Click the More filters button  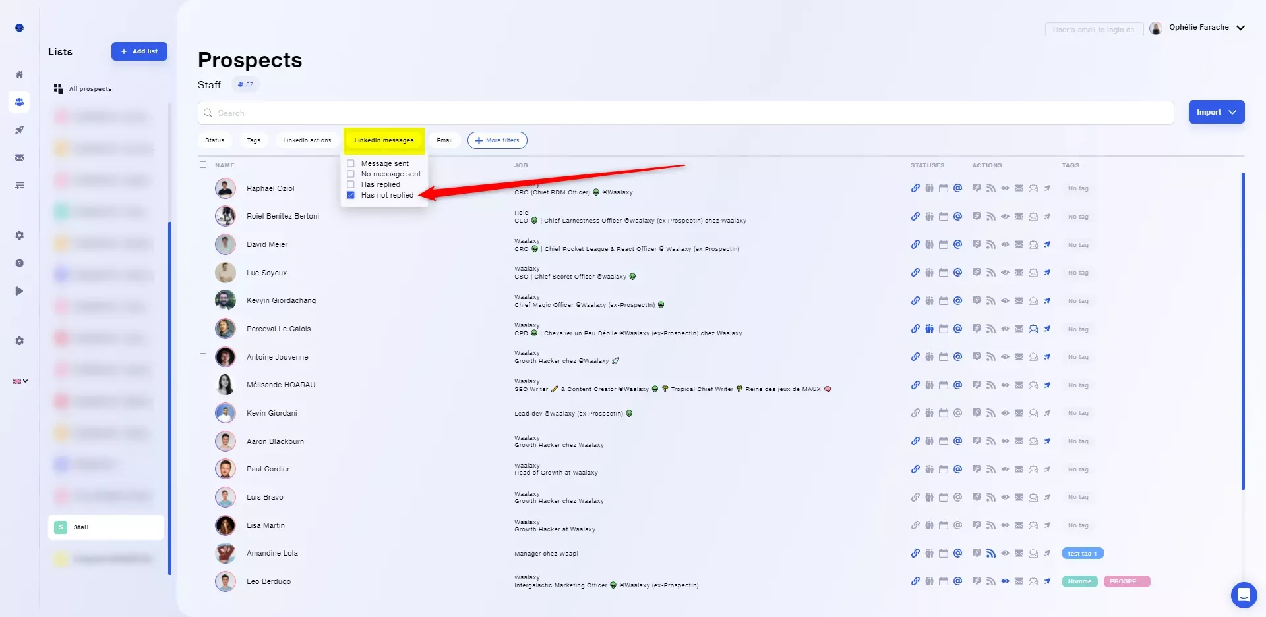(497, 140)
